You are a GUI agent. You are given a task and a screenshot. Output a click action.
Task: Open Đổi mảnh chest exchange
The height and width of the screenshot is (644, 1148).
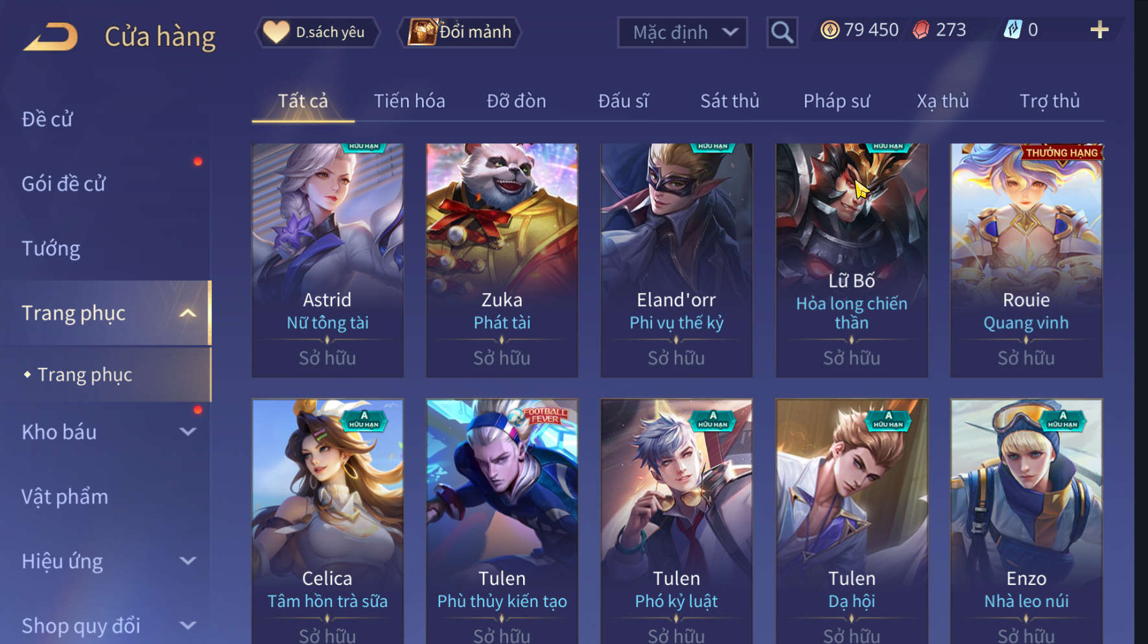[459, 32]
